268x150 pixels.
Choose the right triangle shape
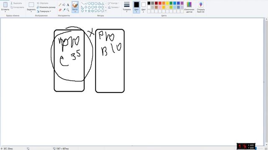[82, 7]
